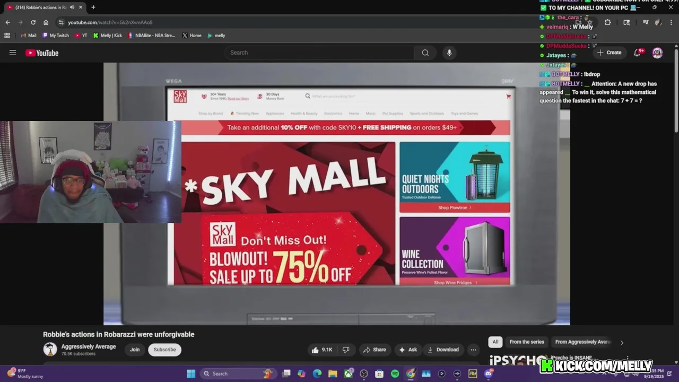Click the YouTube search input field
This screenshot has height=382, width=679.
pyautogui.click(x=319, y=53)
